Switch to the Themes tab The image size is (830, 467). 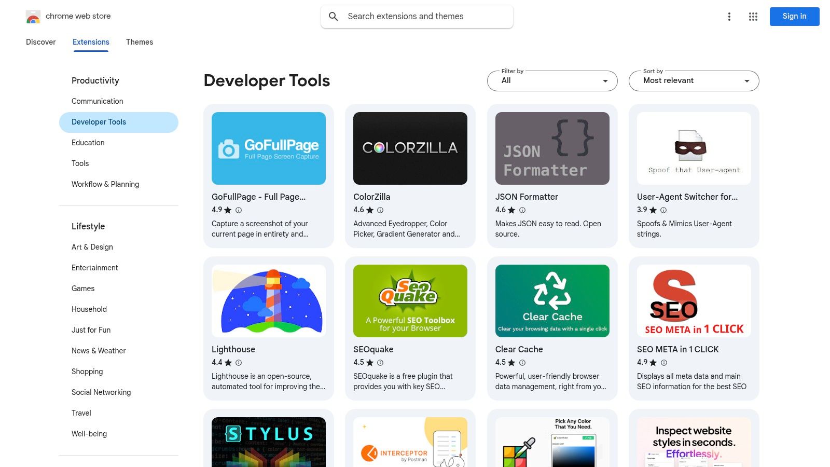[139, 42]
